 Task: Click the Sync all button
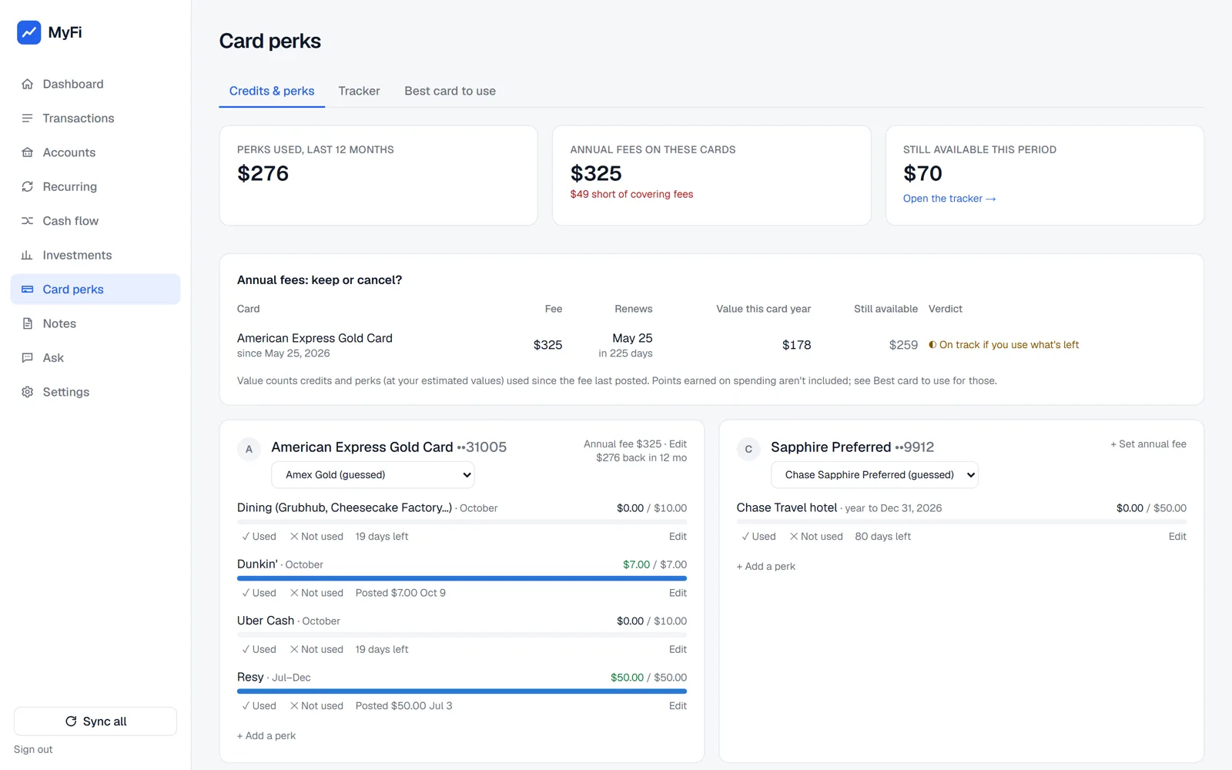[95, 721]
